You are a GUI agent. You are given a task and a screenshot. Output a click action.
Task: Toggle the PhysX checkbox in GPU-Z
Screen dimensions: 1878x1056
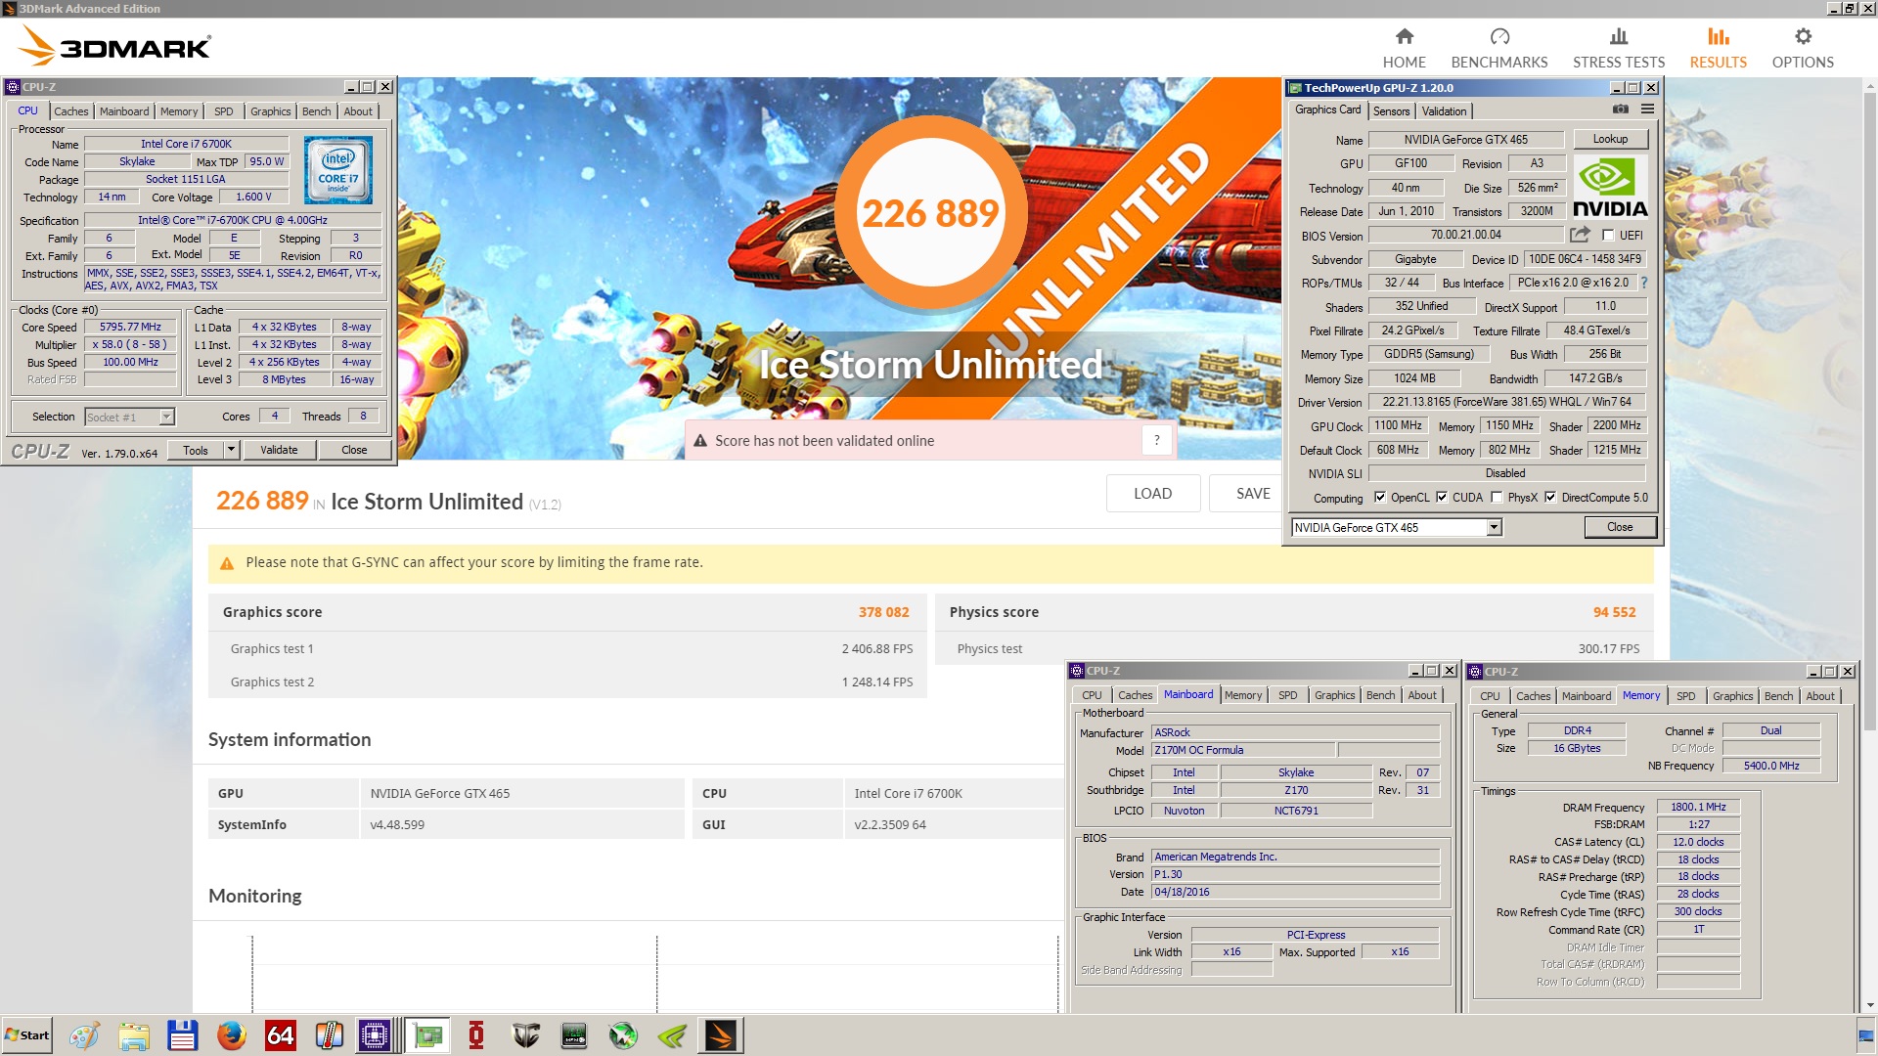point(1497,498)
